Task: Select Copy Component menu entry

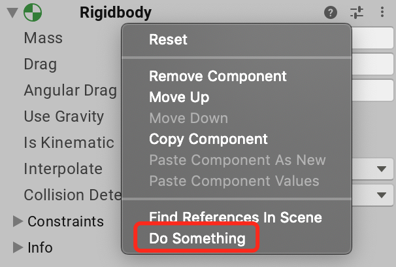Action: coord(208,139)
